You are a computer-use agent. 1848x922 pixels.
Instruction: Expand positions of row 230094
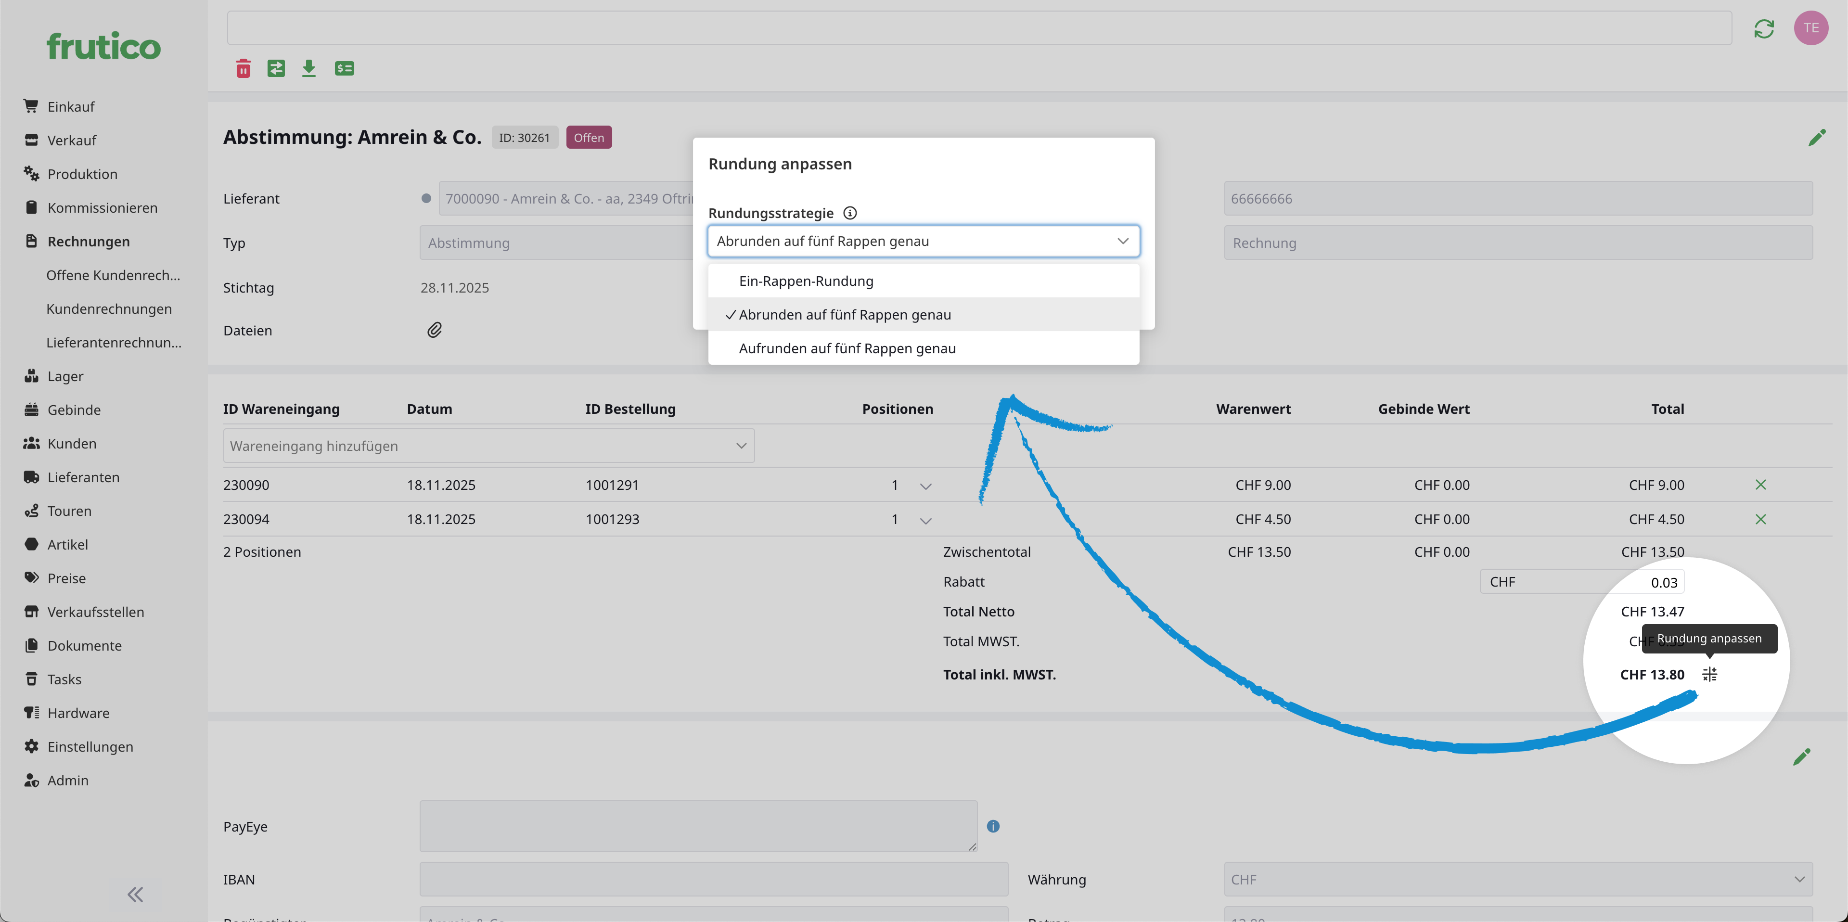(925, 520)
